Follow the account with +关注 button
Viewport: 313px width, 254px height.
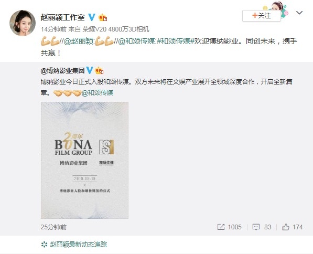[x=262, y=16]
